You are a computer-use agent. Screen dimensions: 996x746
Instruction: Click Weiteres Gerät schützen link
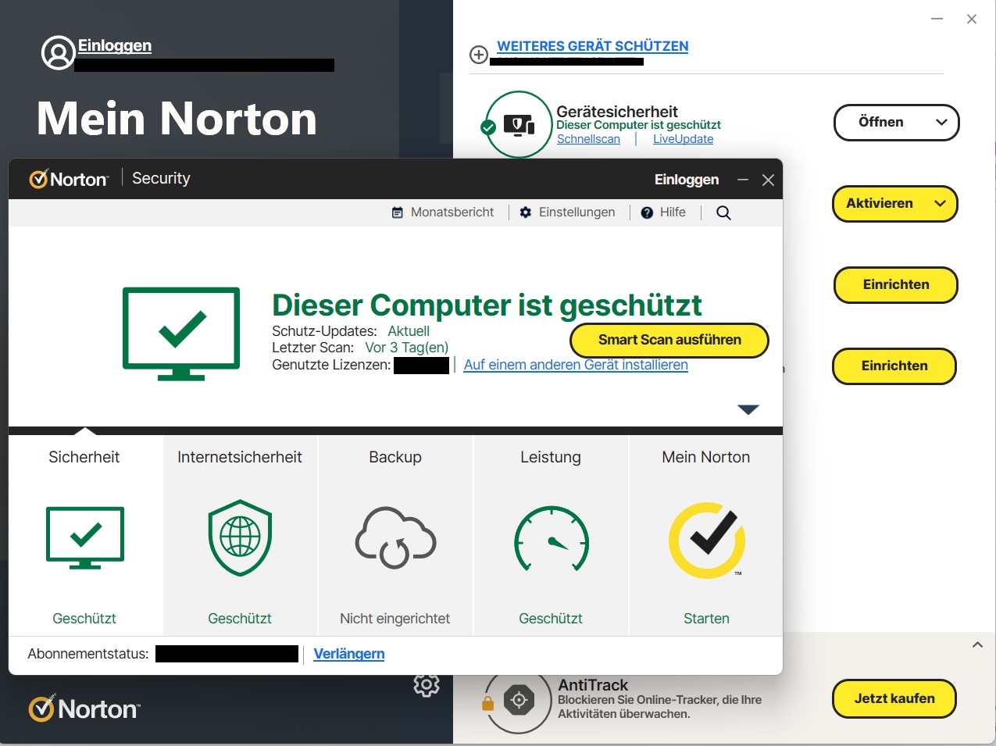[593, 46]
